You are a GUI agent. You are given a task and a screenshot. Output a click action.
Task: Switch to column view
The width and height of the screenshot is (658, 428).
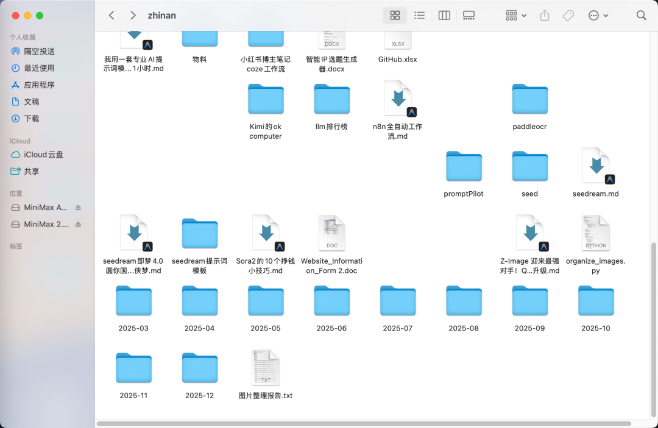coord(444,15)
